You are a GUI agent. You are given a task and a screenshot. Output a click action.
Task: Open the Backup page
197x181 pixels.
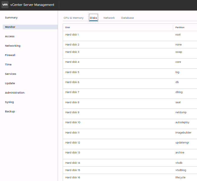(10, 111)
